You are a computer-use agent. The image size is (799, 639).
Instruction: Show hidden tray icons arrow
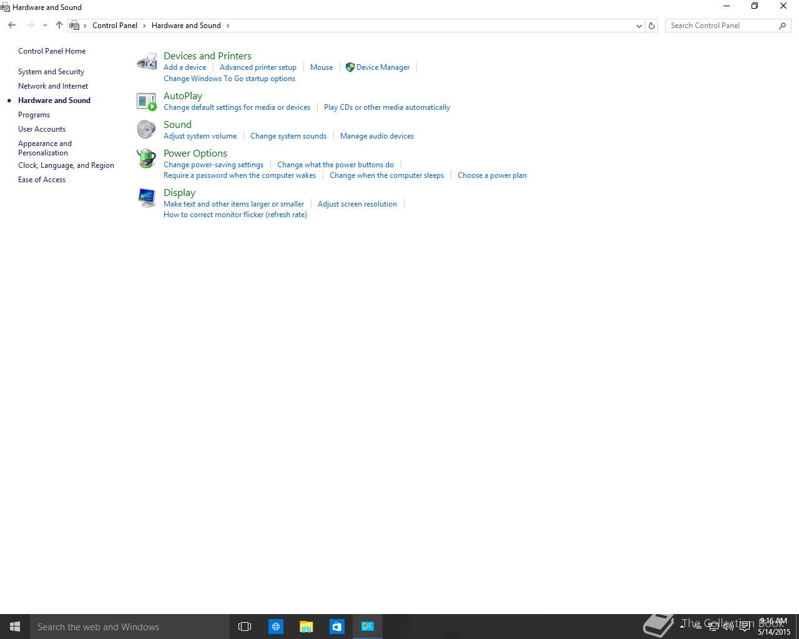coord(682,627)
